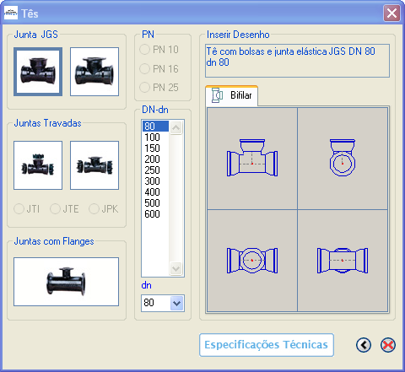Click the back arrow round button

(x=364, y=345)
